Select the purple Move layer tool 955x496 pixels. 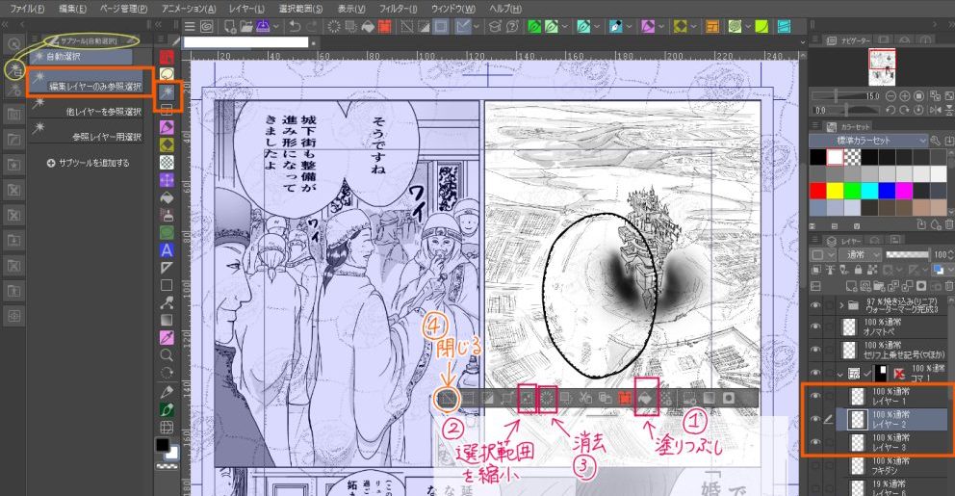pos(167,180)
